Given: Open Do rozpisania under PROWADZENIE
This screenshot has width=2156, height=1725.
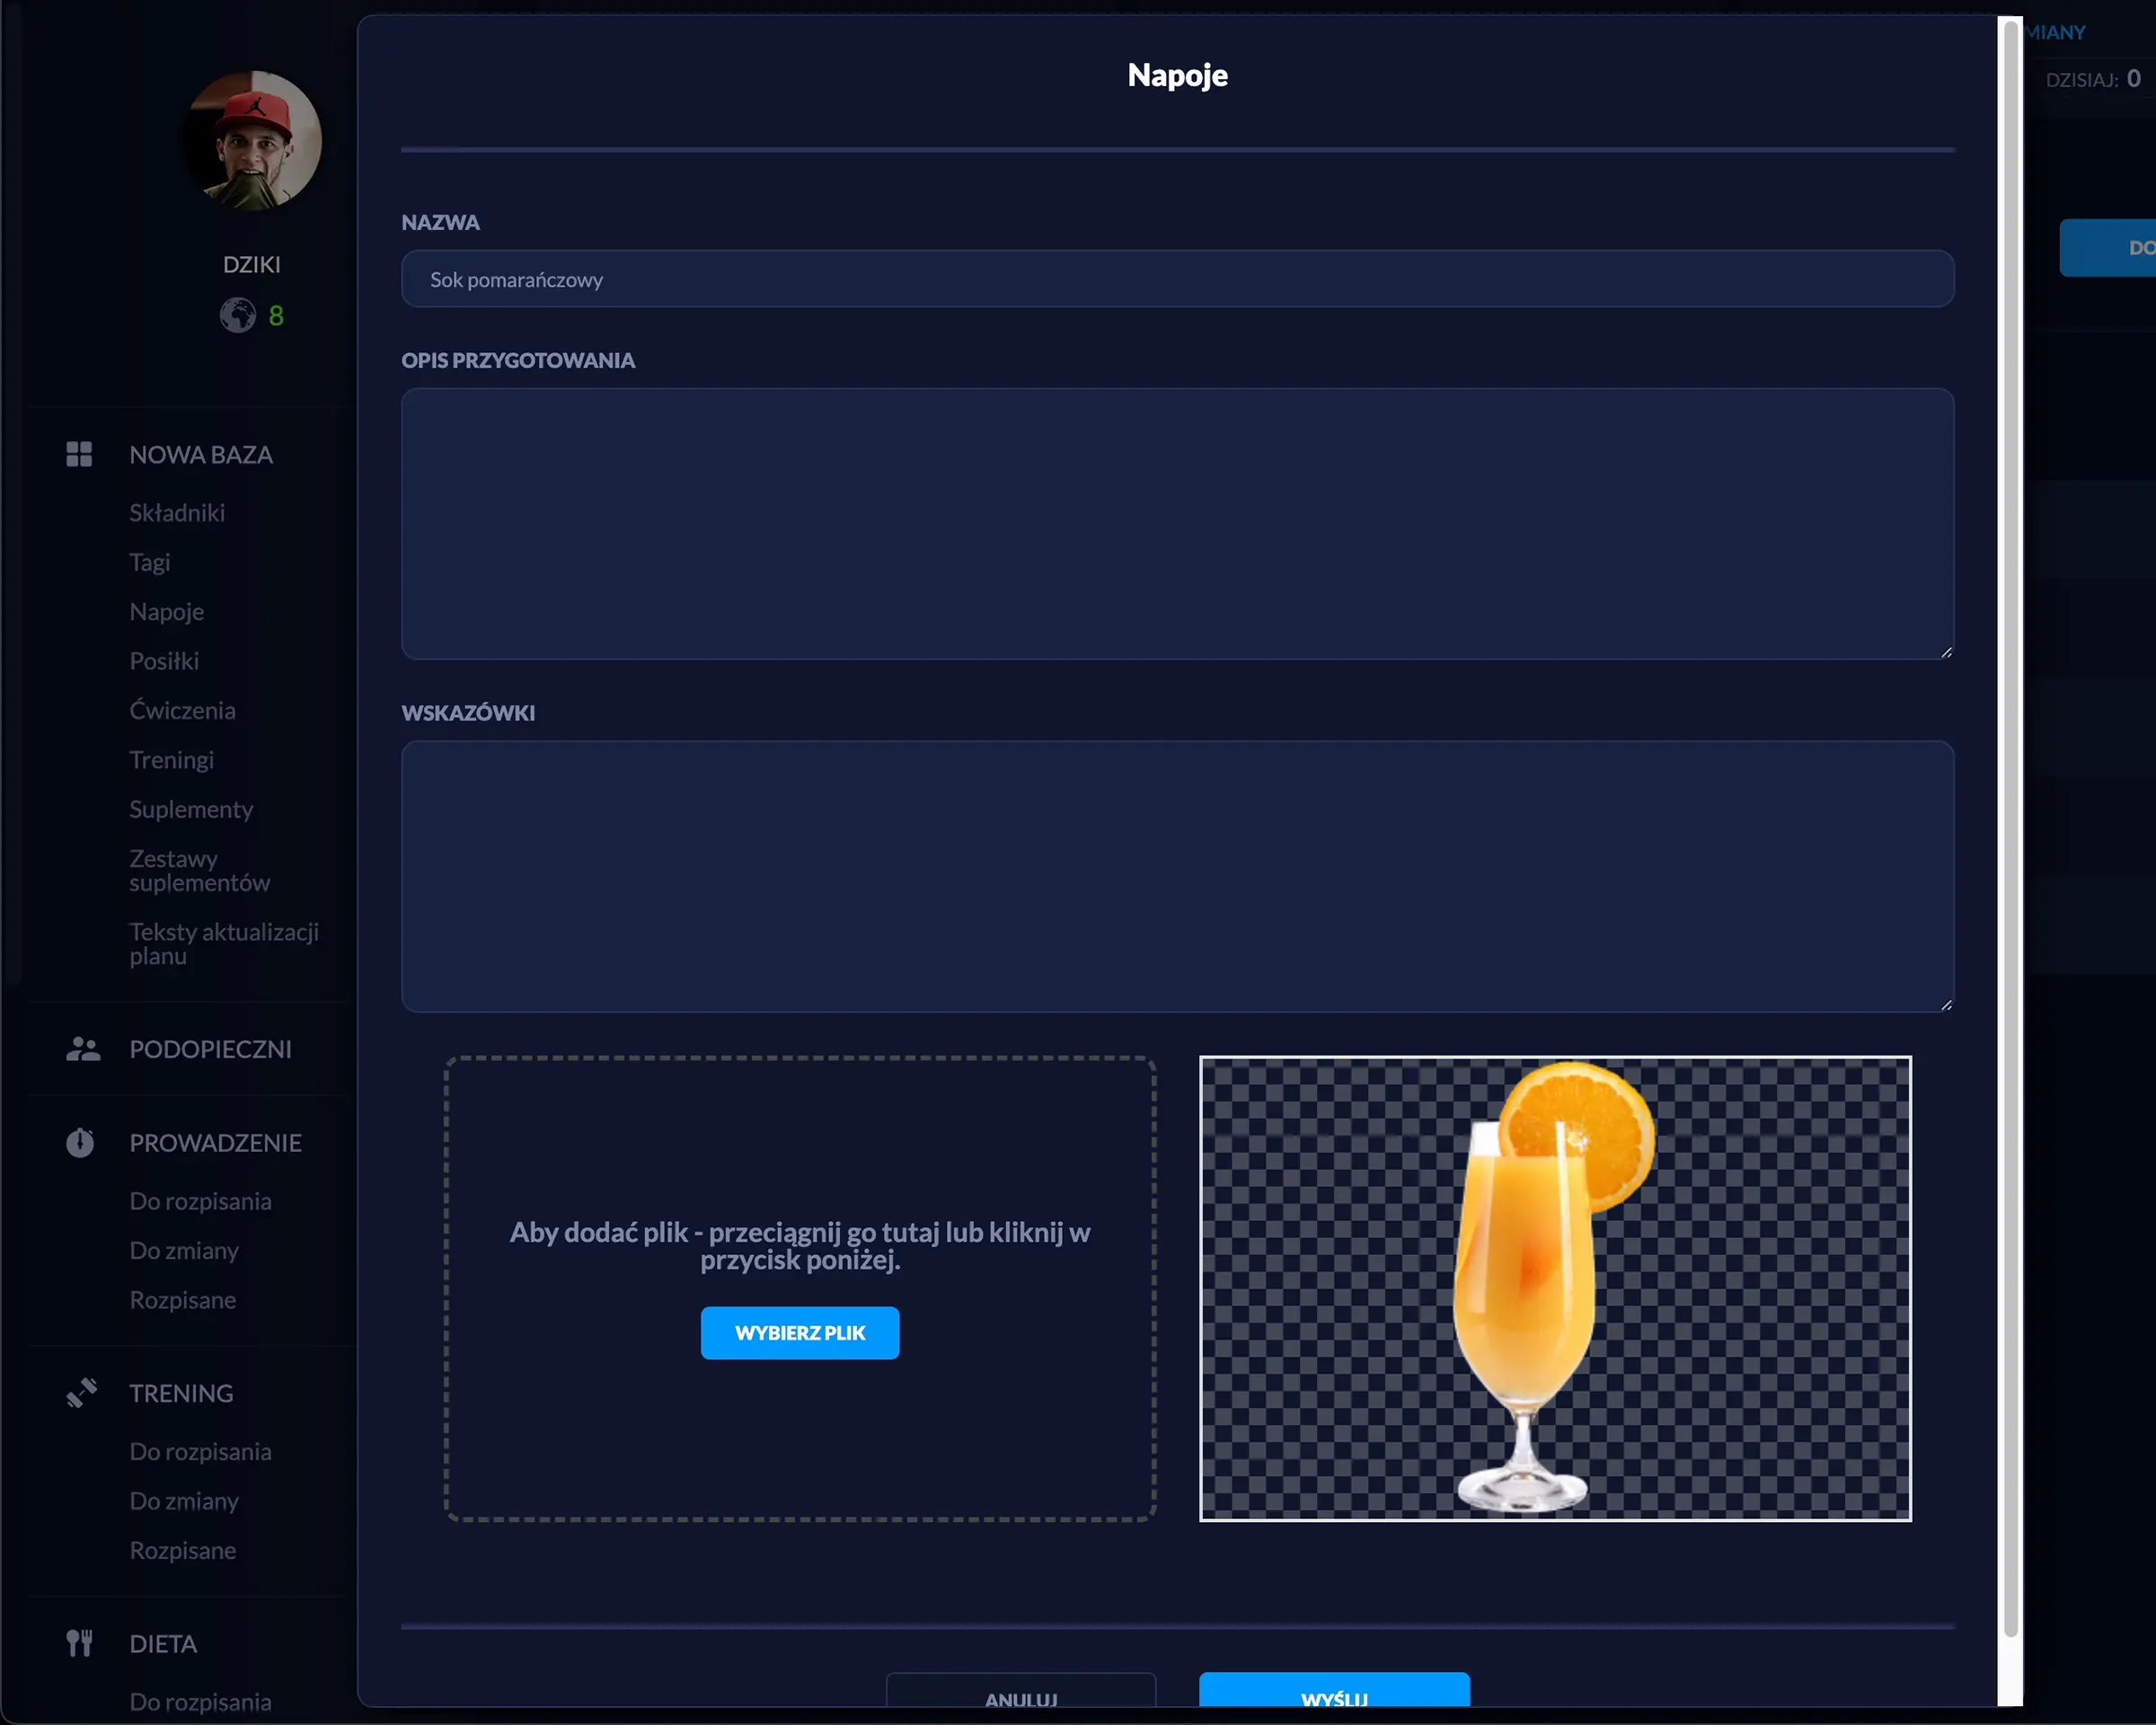Looking at the screenshot, I should click(200, 1201).
